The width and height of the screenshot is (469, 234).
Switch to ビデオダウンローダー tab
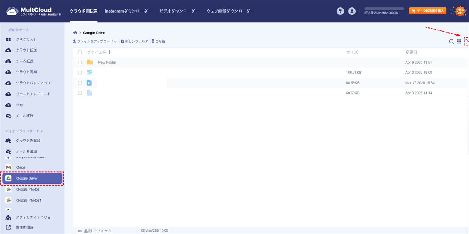click(x=179, y=11)
